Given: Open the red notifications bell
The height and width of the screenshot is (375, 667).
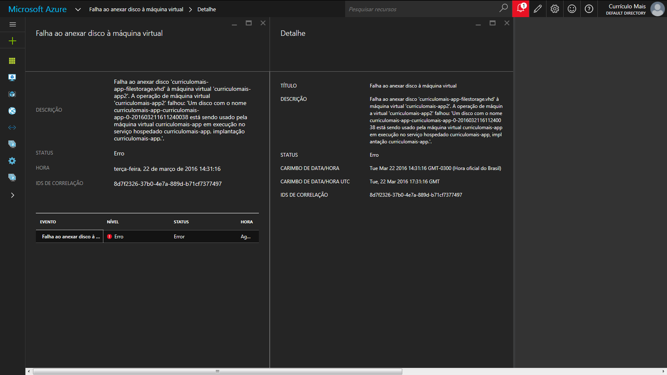Looking at the screenshot, I should [x=521, y=8].
